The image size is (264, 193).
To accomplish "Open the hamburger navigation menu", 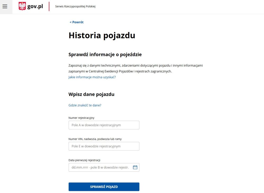I will coord(5,6).
